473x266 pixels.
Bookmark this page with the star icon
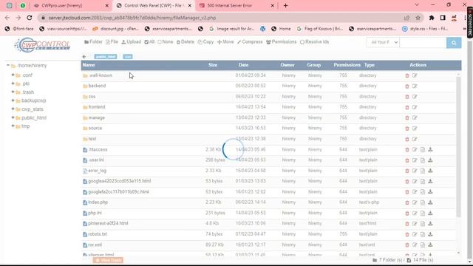click(x=418, y=18)
